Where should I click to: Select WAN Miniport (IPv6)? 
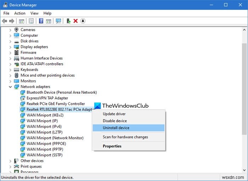pos(44,127)
